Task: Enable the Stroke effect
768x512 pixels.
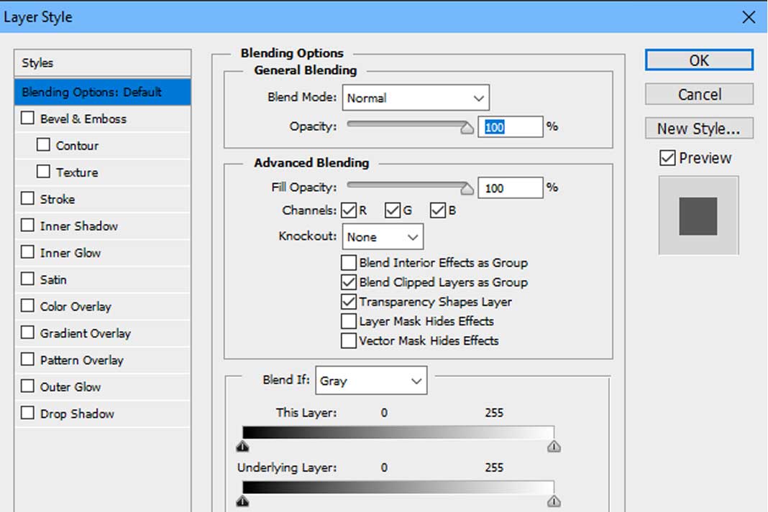Action: pyautogui.click(x=28, y=199)
